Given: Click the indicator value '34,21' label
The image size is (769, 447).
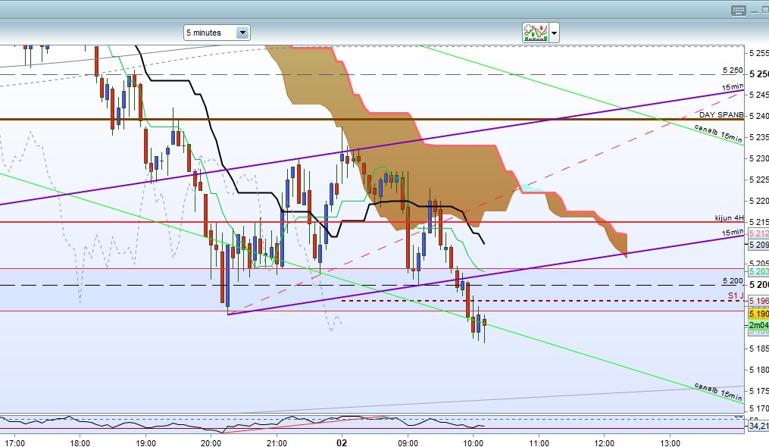Looking at the screenshot, I should tap(758, 426).
